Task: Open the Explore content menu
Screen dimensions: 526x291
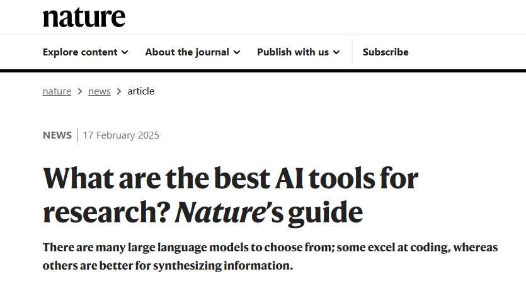Action: coord(85,52)
